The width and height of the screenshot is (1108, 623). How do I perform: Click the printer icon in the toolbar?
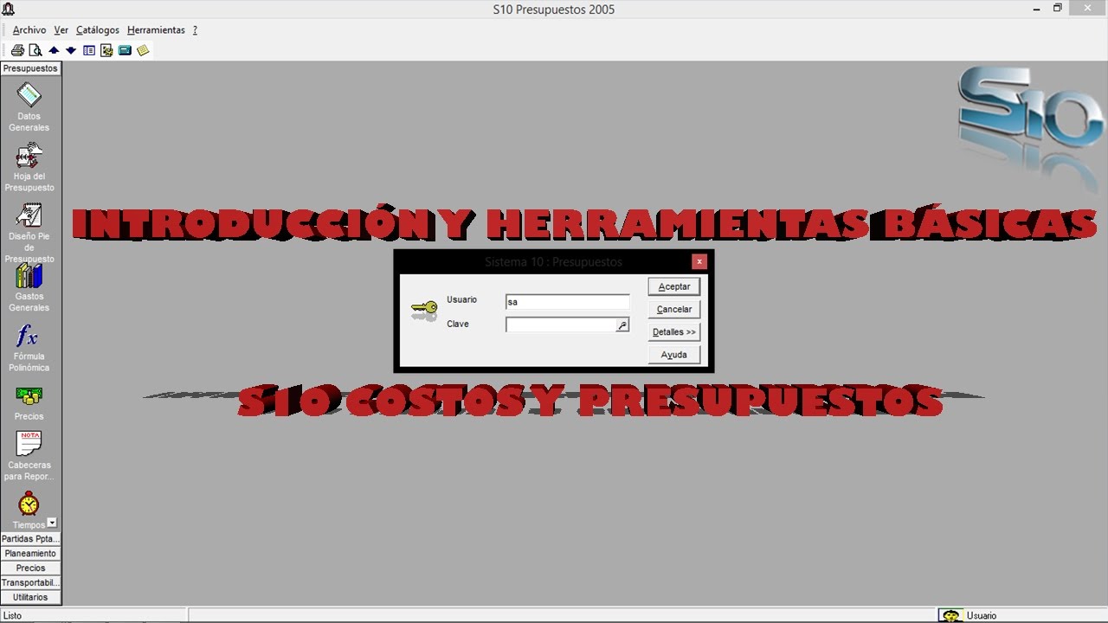coord(17,50)
